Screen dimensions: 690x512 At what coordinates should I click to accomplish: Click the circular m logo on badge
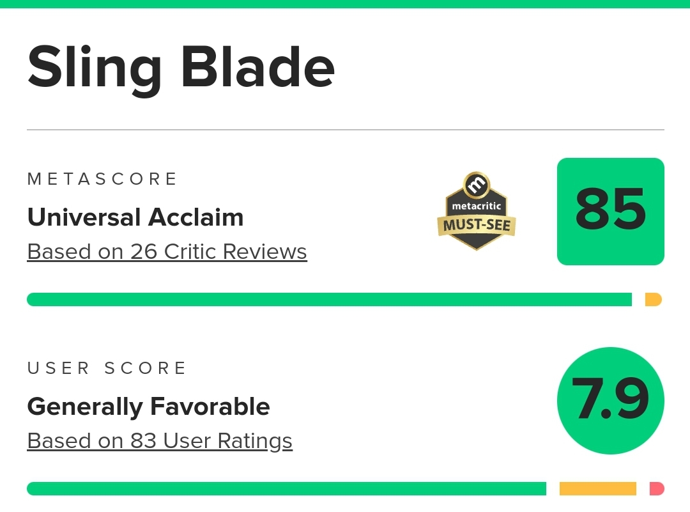(x=477, y=184)
